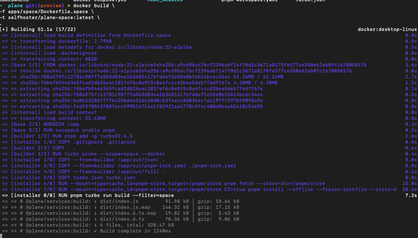Click the '3.6s' duration value
Viewport: 418px width, 238px height.
pyautogui.click(x=411, y=65)
